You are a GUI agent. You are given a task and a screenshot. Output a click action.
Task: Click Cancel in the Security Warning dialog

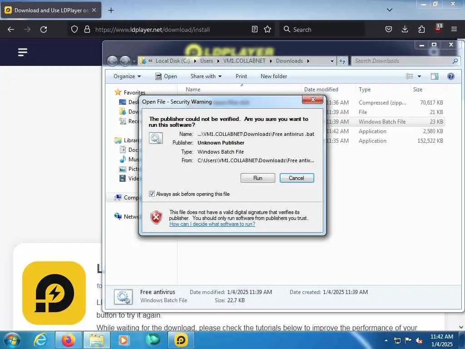pos(297,178)
